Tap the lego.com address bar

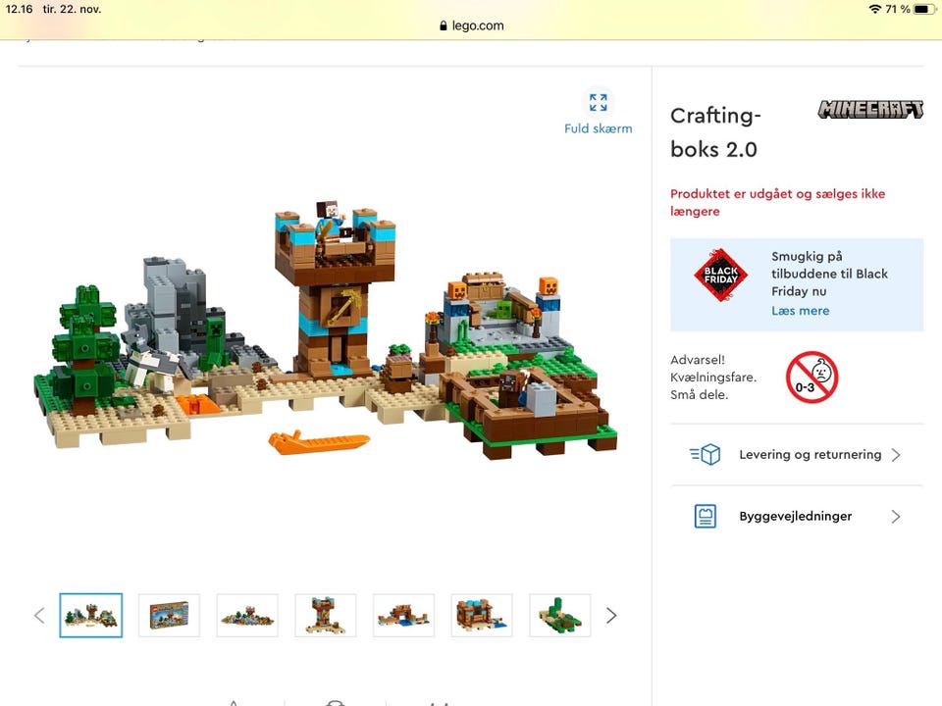[471, 25]
